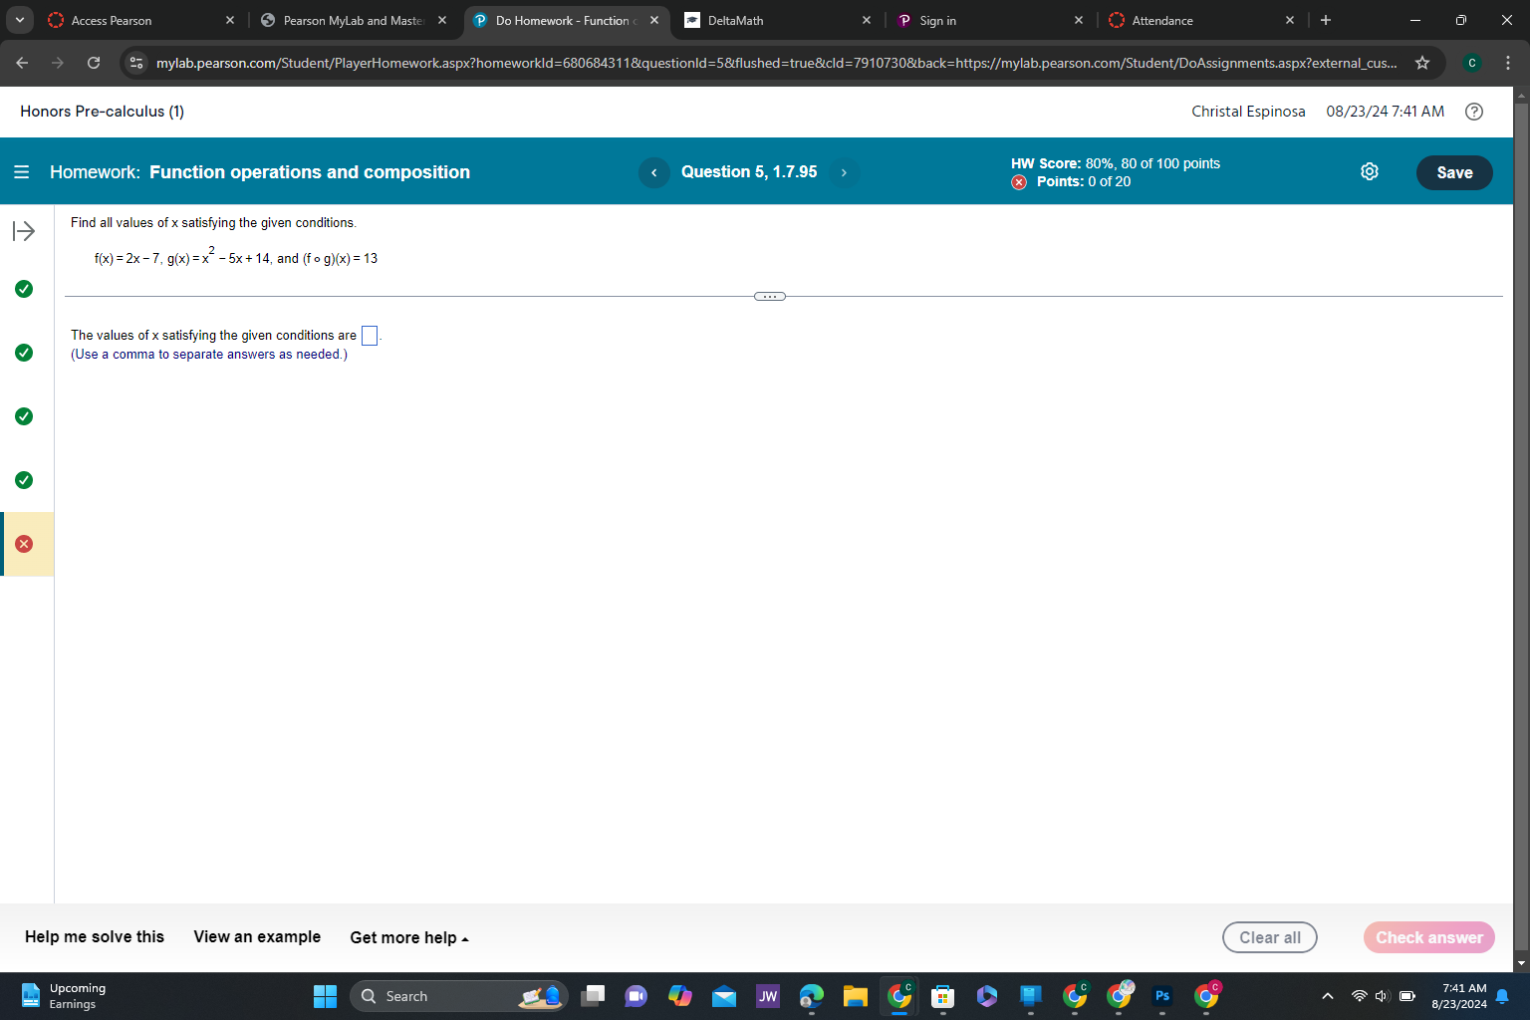Close the DeltaMath tab

(x=867, y=20)
